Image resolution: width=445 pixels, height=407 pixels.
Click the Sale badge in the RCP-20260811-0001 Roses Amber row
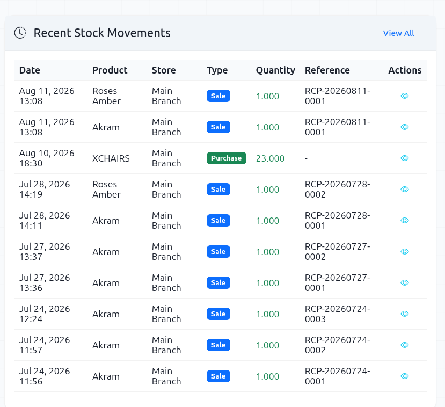218,96
